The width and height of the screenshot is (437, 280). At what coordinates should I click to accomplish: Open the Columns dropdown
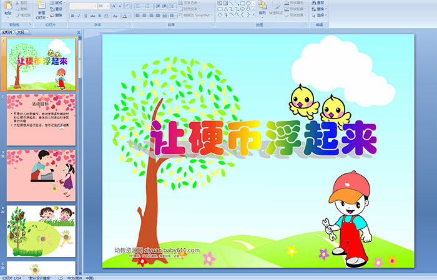pos(172,16)
